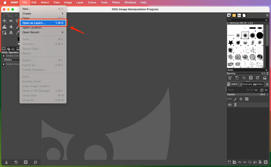
Task: Delete the current layer
Action: 266,162
